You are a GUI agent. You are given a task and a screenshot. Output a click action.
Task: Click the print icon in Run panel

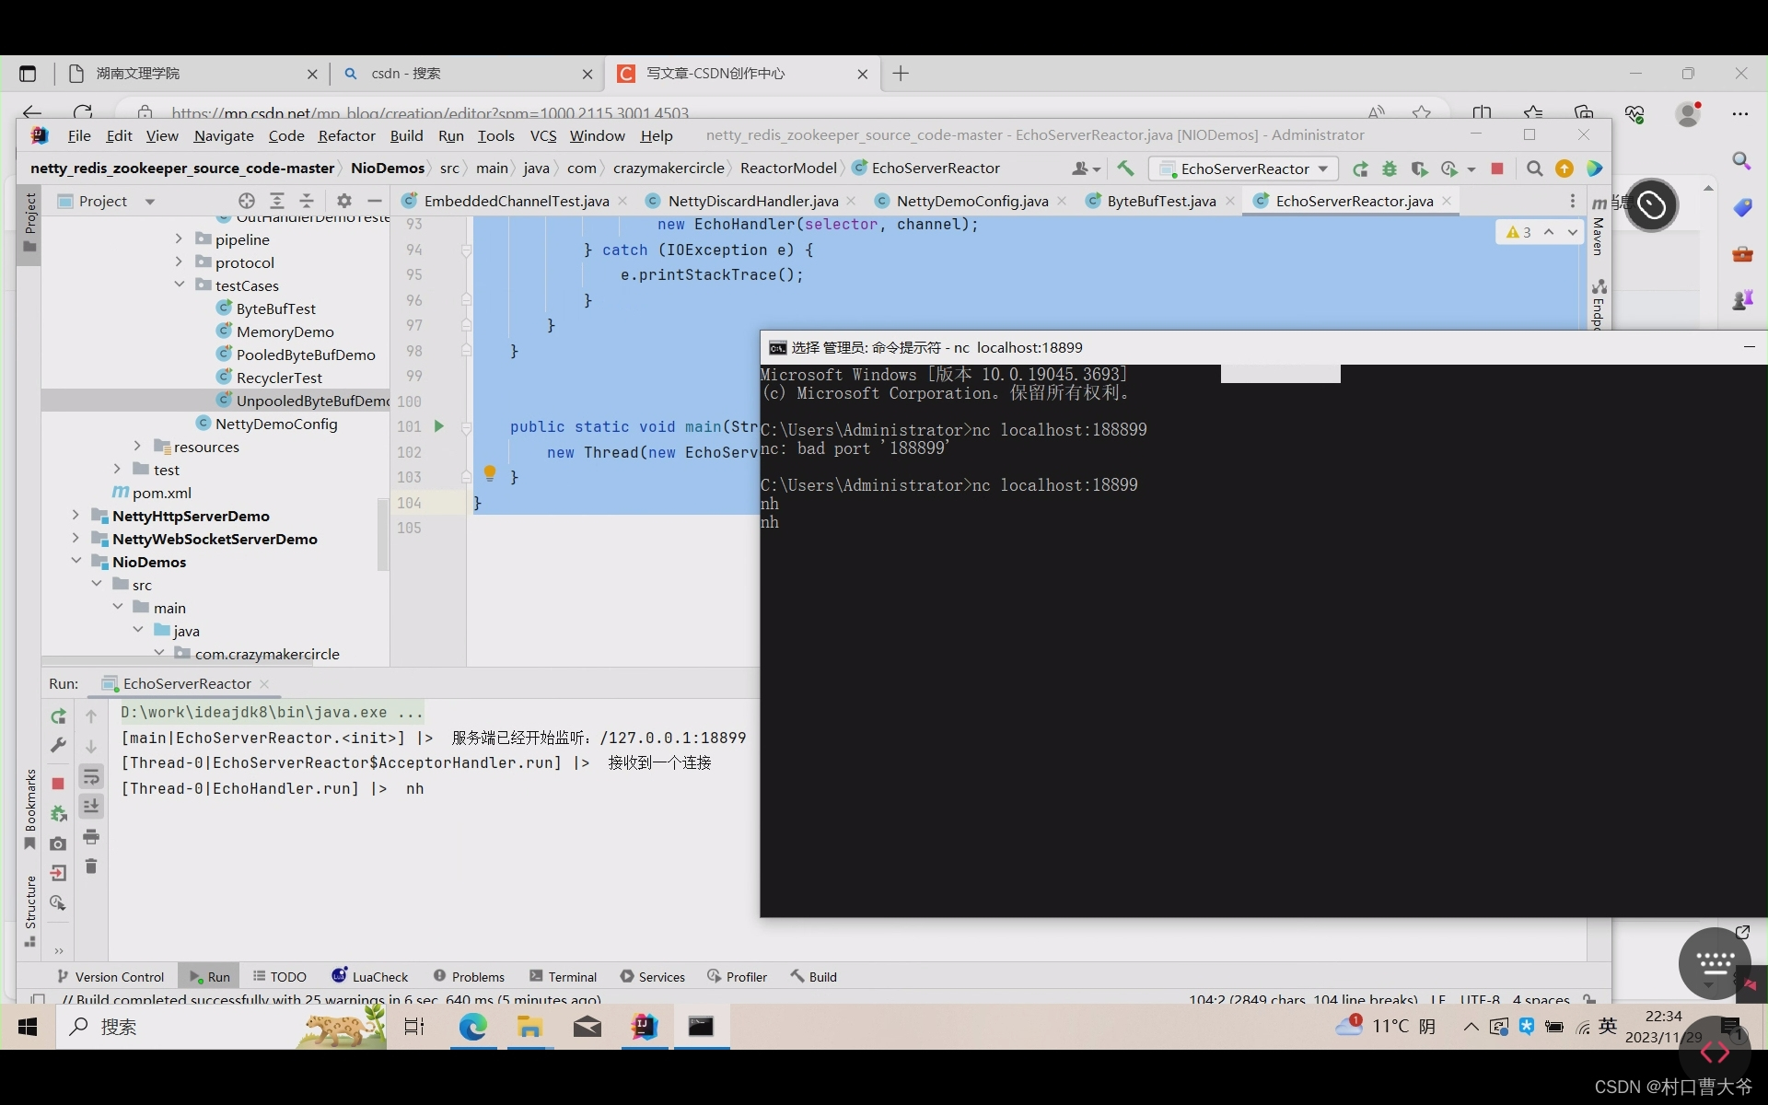pos(91,836)
